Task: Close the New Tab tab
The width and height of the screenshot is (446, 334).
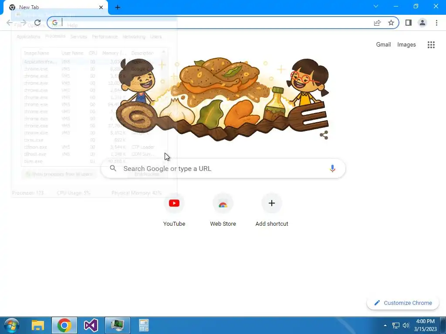Action: click(x=101, y=7)
